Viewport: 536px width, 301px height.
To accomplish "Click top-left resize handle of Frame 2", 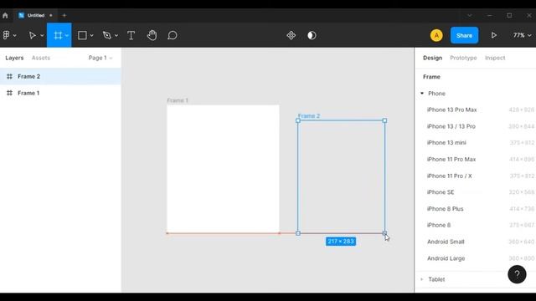I will (x=298, y=120).
